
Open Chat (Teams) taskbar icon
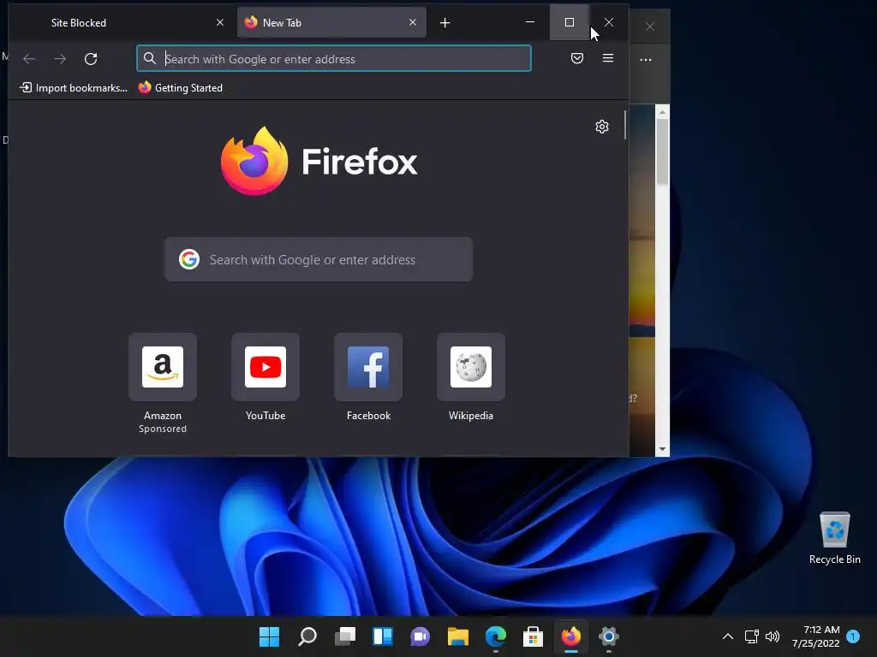coord(420,636)
